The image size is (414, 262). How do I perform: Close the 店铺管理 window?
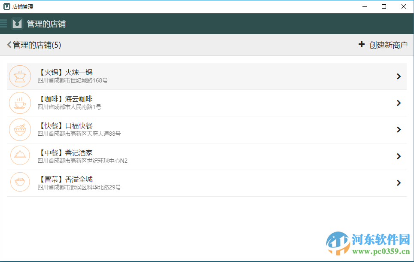point(403,6)
